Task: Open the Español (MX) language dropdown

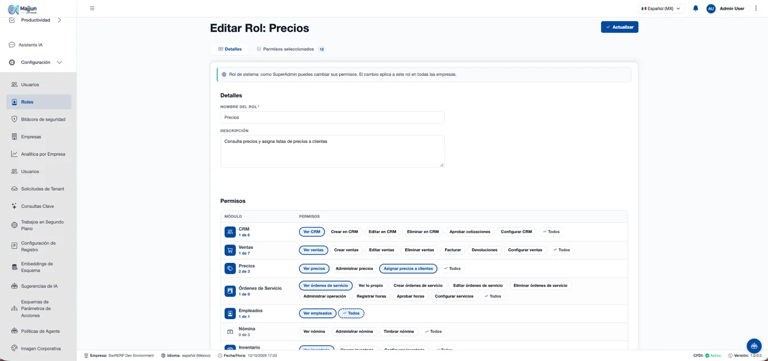Action: [x=661, y=9]
